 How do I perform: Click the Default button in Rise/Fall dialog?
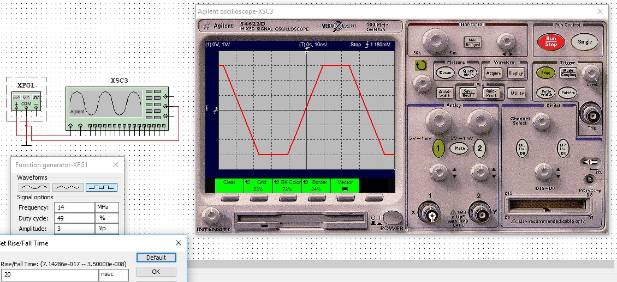[x=156, y=258]
